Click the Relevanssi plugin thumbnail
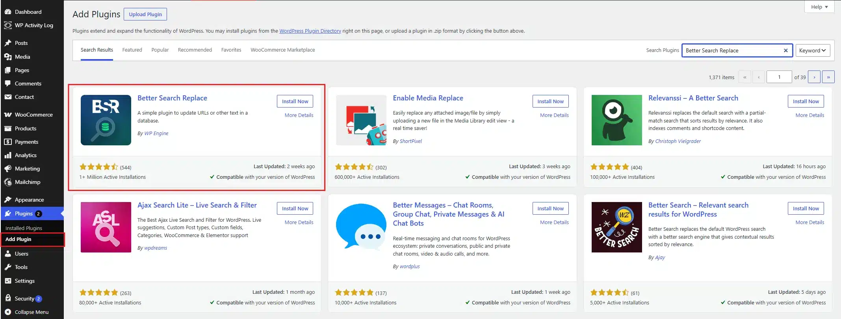 click(617, 120)
